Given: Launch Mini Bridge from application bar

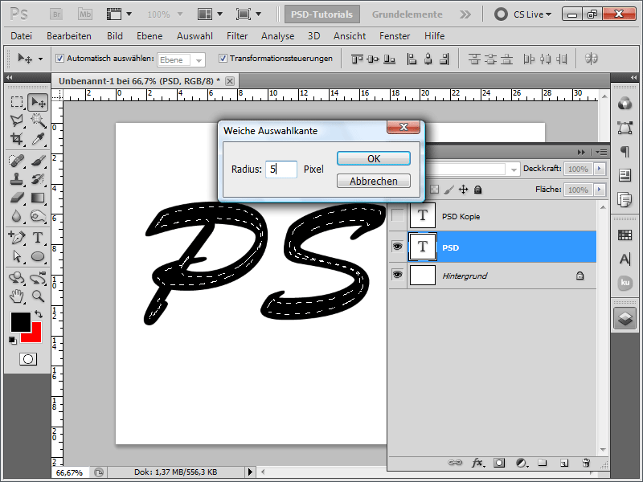Looking at the screenshot, I should [85, 14].
